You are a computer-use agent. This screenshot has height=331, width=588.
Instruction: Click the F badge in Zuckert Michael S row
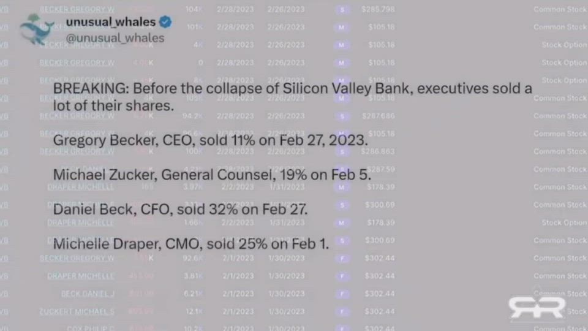[x=342, y=311]
